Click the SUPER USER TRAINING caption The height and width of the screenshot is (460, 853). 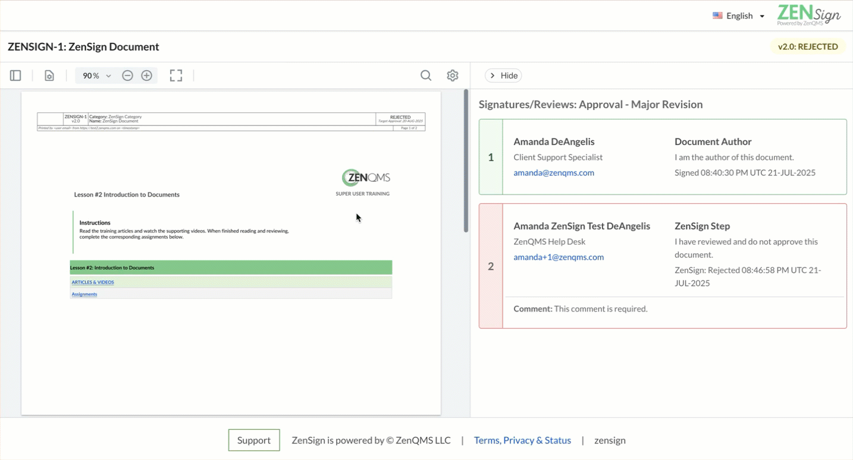coord(362,194)
